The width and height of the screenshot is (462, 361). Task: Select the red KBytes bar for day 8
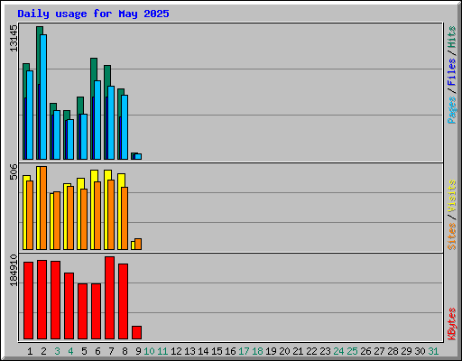coord(123,301)
